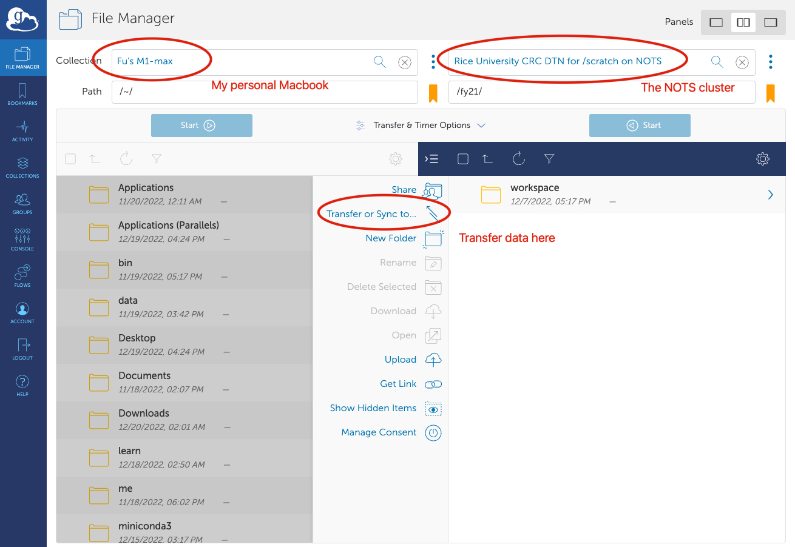This screenshot has height=547, width=795.
Task: Click right Path field /fy21/
Action: coord(602,92)
